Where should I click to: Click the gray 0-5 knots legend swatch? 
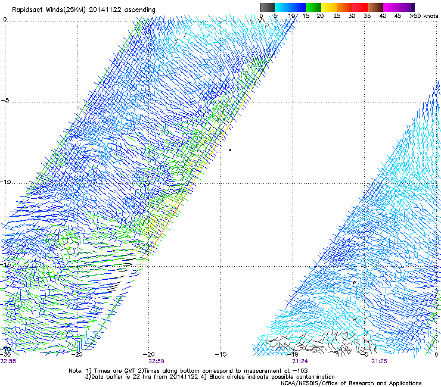267,7
